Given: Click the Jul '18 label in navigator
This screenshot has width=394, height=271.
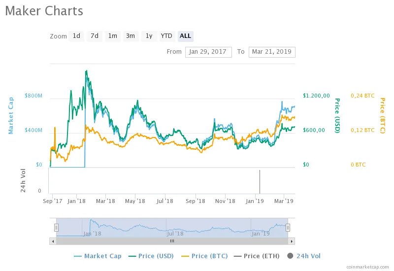Looking at the screenshot, I should 175,234.
